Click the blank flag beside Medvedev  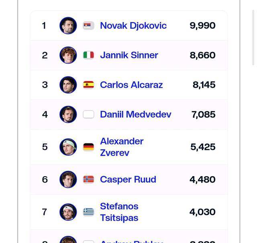(x=88, y=114)
